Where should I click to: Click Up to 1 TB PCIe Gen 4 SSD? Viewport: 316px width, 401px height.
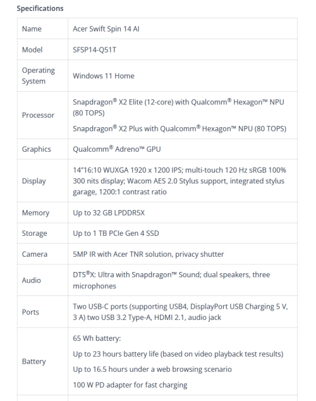[116, 233]
